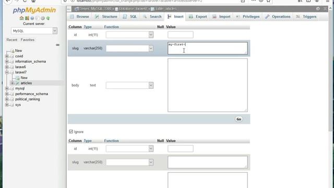Open the Browse tab
The image size is (334, 188).
tap(79, 17)
